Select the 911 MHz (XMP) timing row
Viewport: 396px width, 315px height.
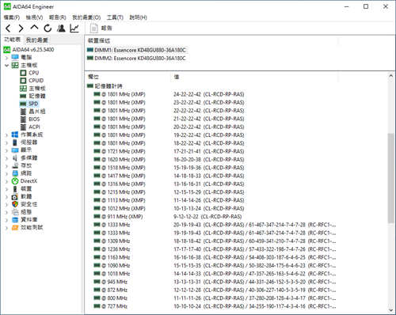tap(168, 217)
